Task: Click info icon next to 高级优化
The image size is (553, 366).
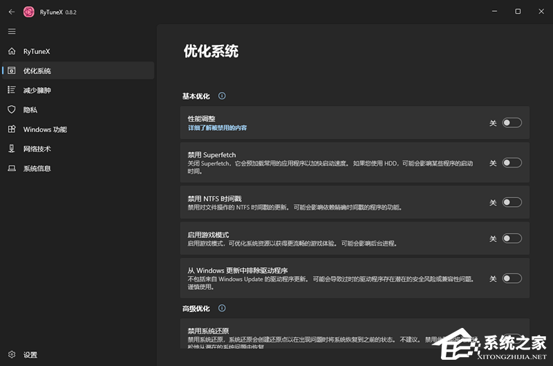Action: [222, 308]
